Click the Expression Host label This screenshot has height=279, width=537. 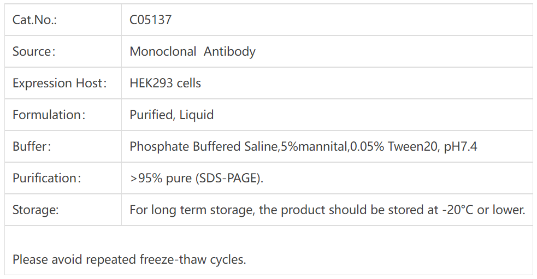[59, 84]
